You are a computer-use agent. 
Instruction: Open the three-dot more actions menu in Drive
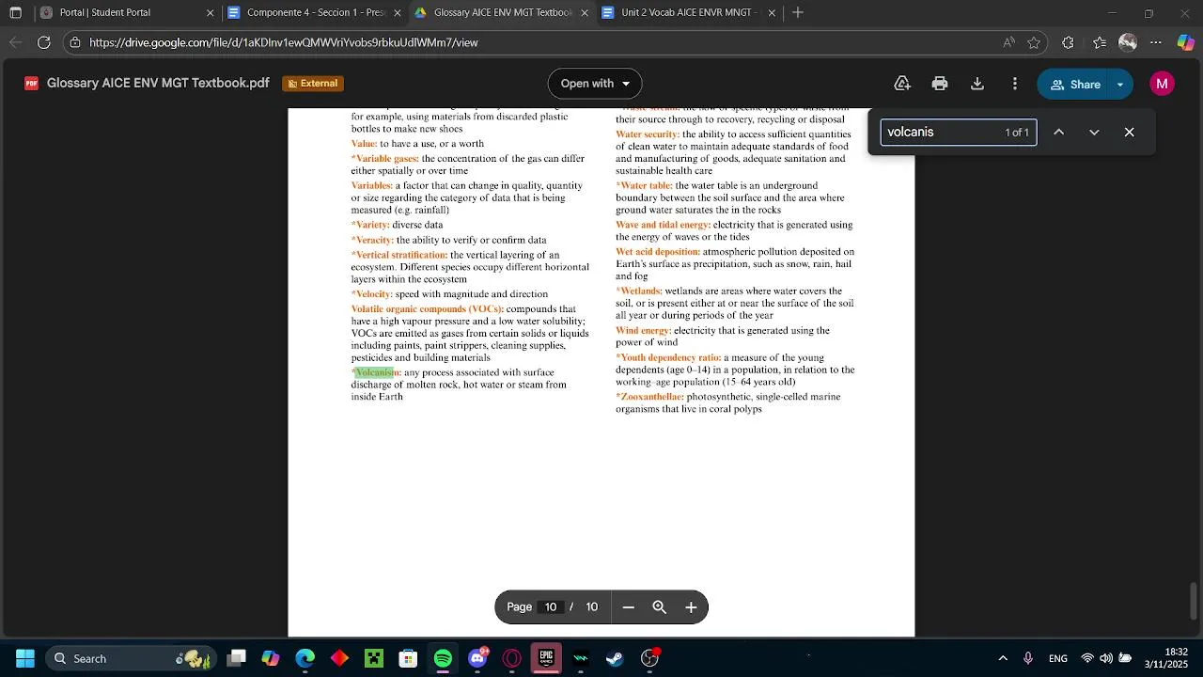1015,84
